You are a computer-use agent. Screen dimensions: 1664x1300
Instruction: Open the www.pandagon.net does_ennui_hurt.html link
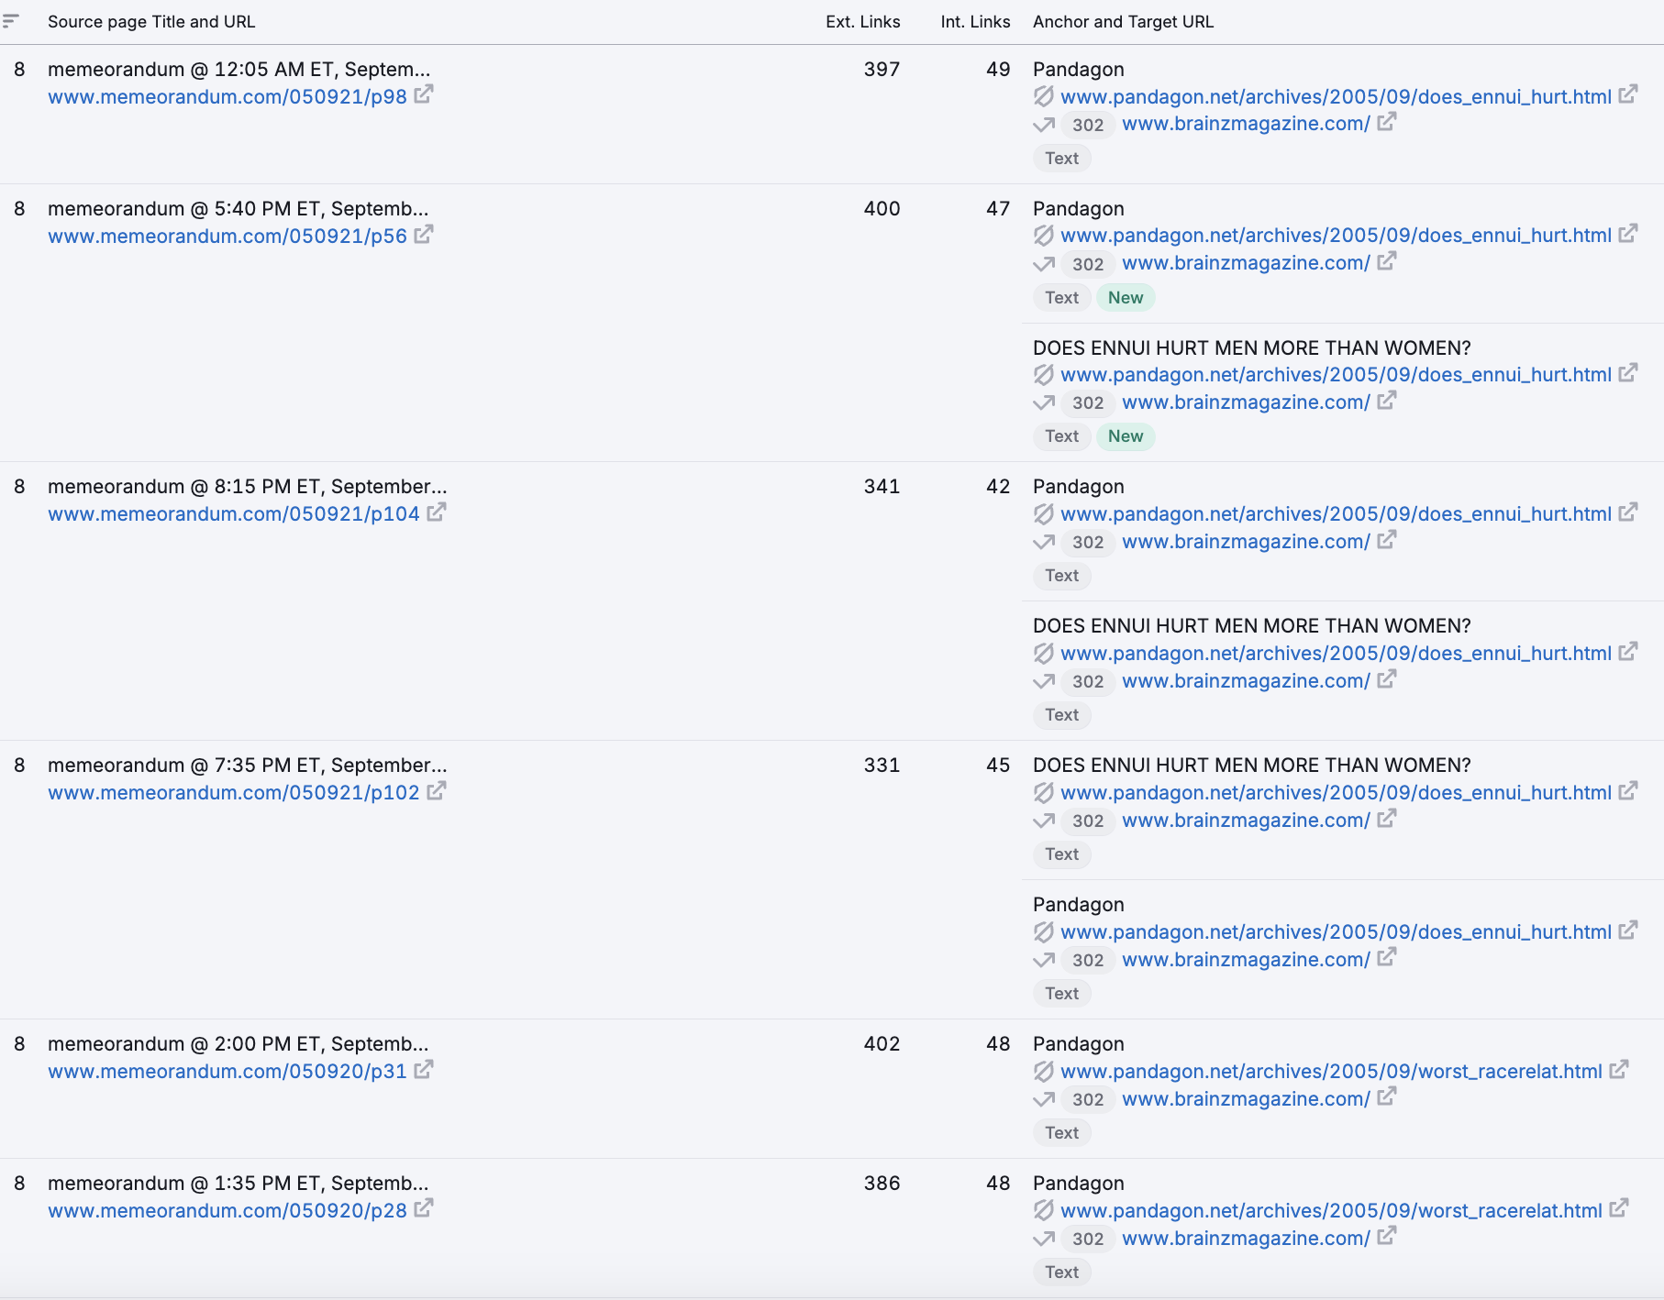point(1336,96)
